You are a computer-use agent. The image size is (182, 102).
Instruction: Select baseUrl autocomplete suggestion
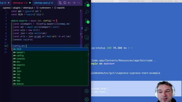(50, 52)
